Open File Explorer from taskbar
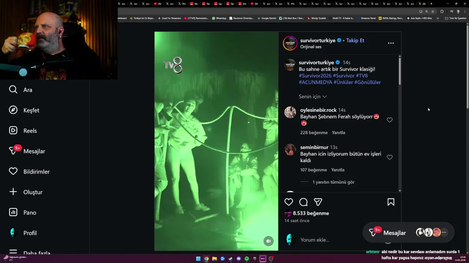Screen dimensions: 469x263 [214, 259]
